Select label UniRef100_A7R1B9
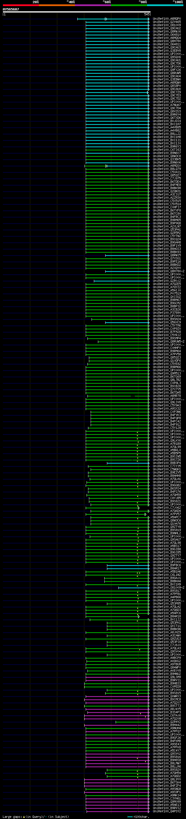This screenshot has height=819, width=186. (167, 444)
